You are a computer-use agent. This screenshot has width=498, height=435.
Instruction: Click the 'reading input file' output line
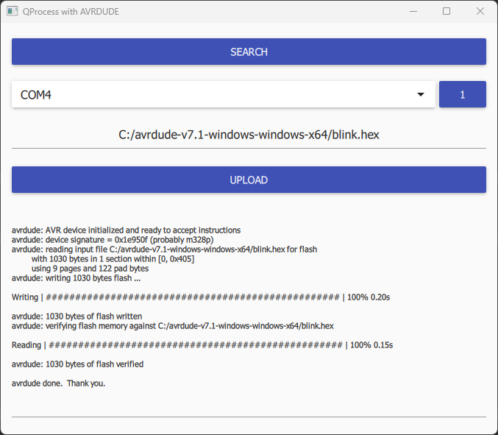(164, 250)
